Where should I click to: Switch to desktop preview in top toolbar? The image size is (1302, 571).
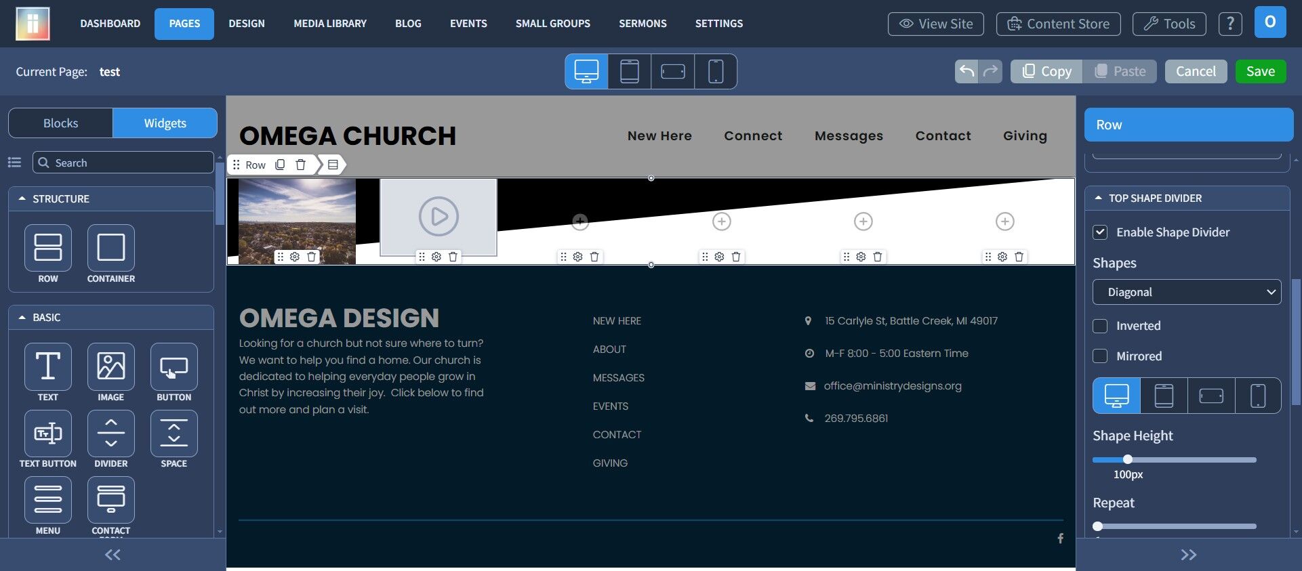(586, 71)
